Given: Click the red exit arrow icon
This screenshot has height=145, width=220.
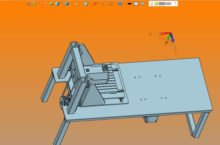Looking at the screenshot, I should pyautogui.click(x=29, y=4).
